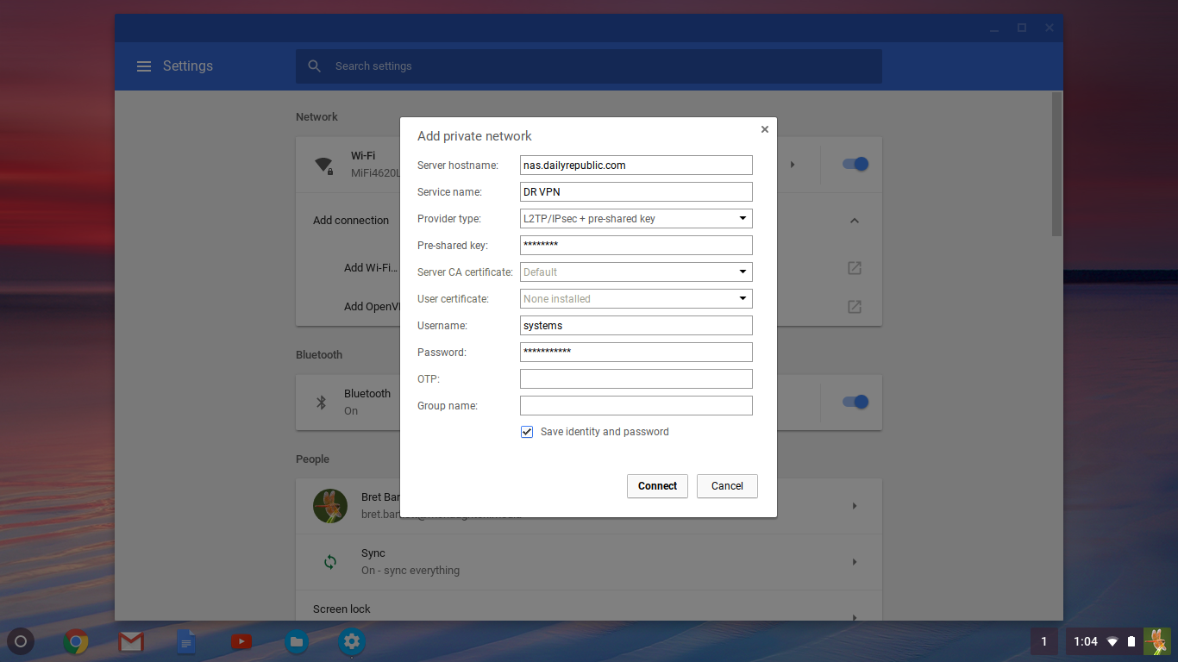This screenshot has width=1178, height=662.
Task: Open the Files app in shelf
Action: 297,641
